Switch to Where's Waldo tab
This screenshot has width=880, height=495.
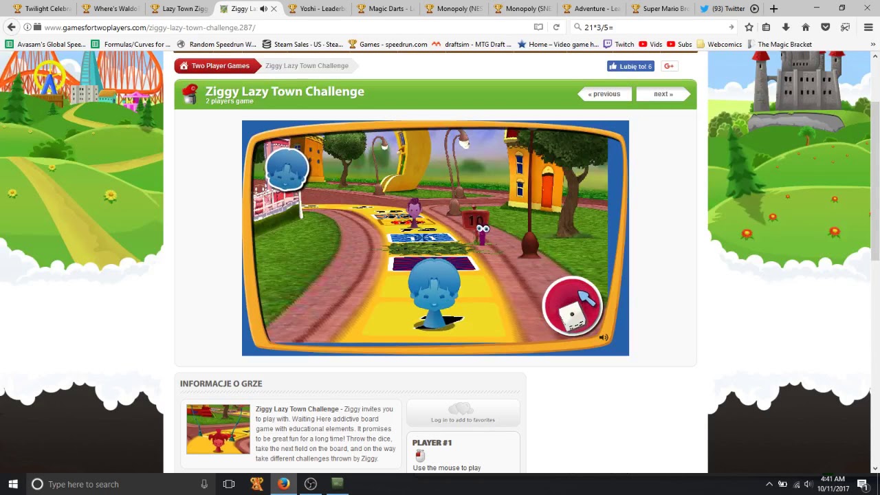point(110,9)
